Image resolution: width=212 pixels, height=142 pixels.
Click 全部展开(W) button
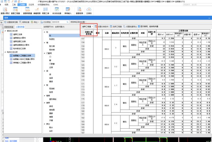[x=48, y=27]
